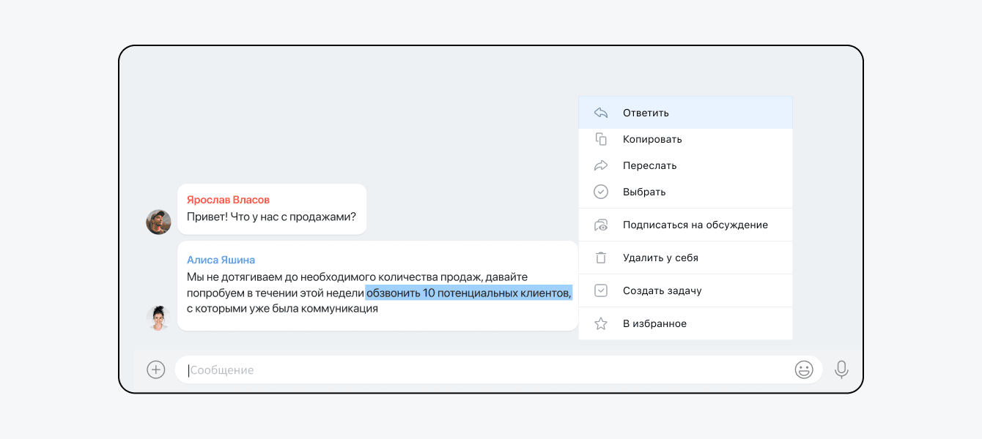Screen dimensions: 982x439
Task: Start voice recording with the microphone icon
Action: [x=841, y=369]
